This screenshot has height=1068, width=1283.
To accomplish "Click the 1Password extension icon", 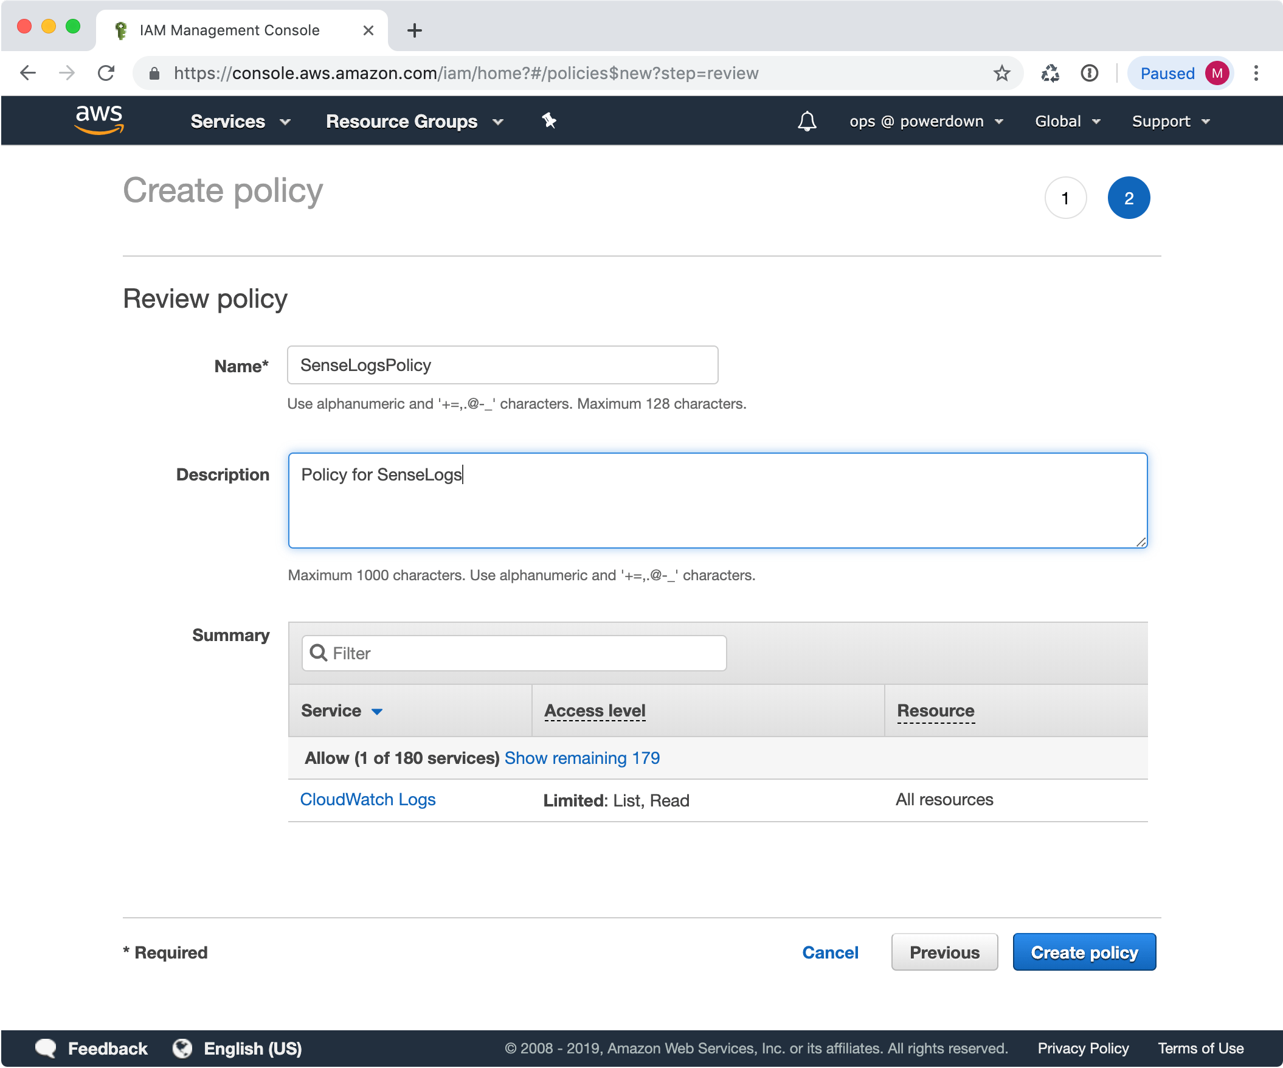I will point(1089,74).
